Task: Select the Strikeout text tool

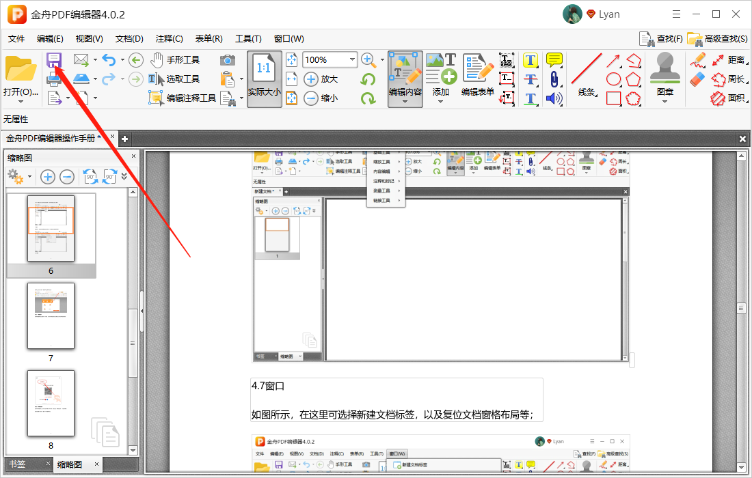Action: click(530, 79)
